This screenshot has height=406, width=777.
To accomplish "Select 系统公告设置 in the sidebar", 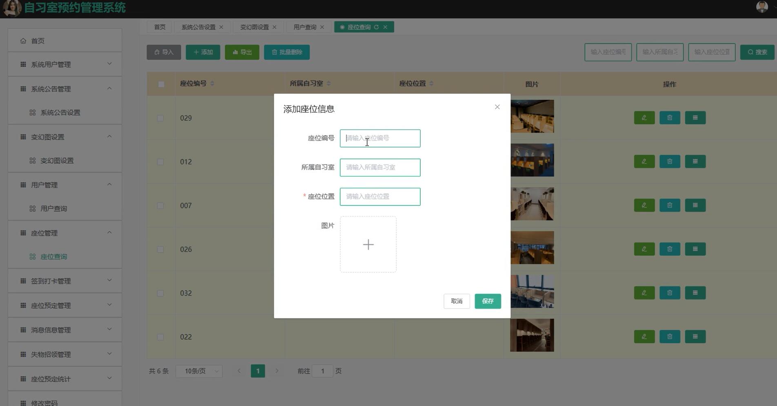I will (60, 113).
